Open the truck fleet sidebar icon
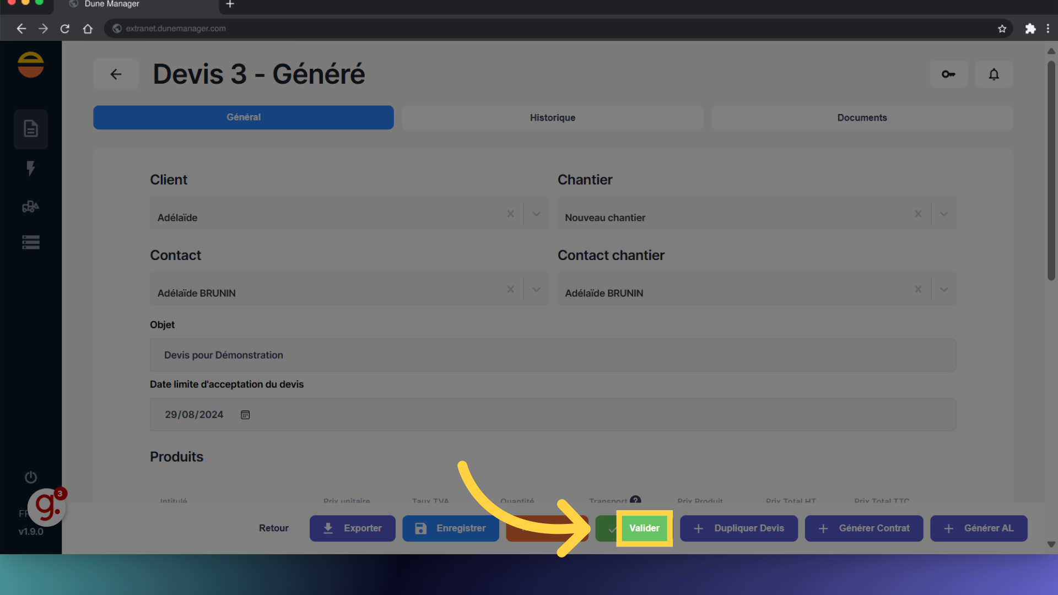 (x=31, y=207)
